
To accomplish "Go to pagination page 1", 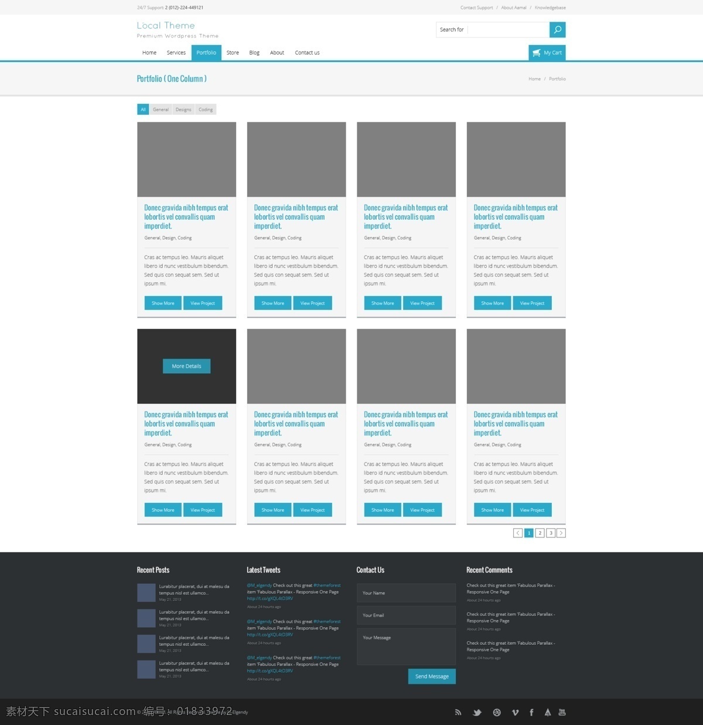I will coord(529,533).
